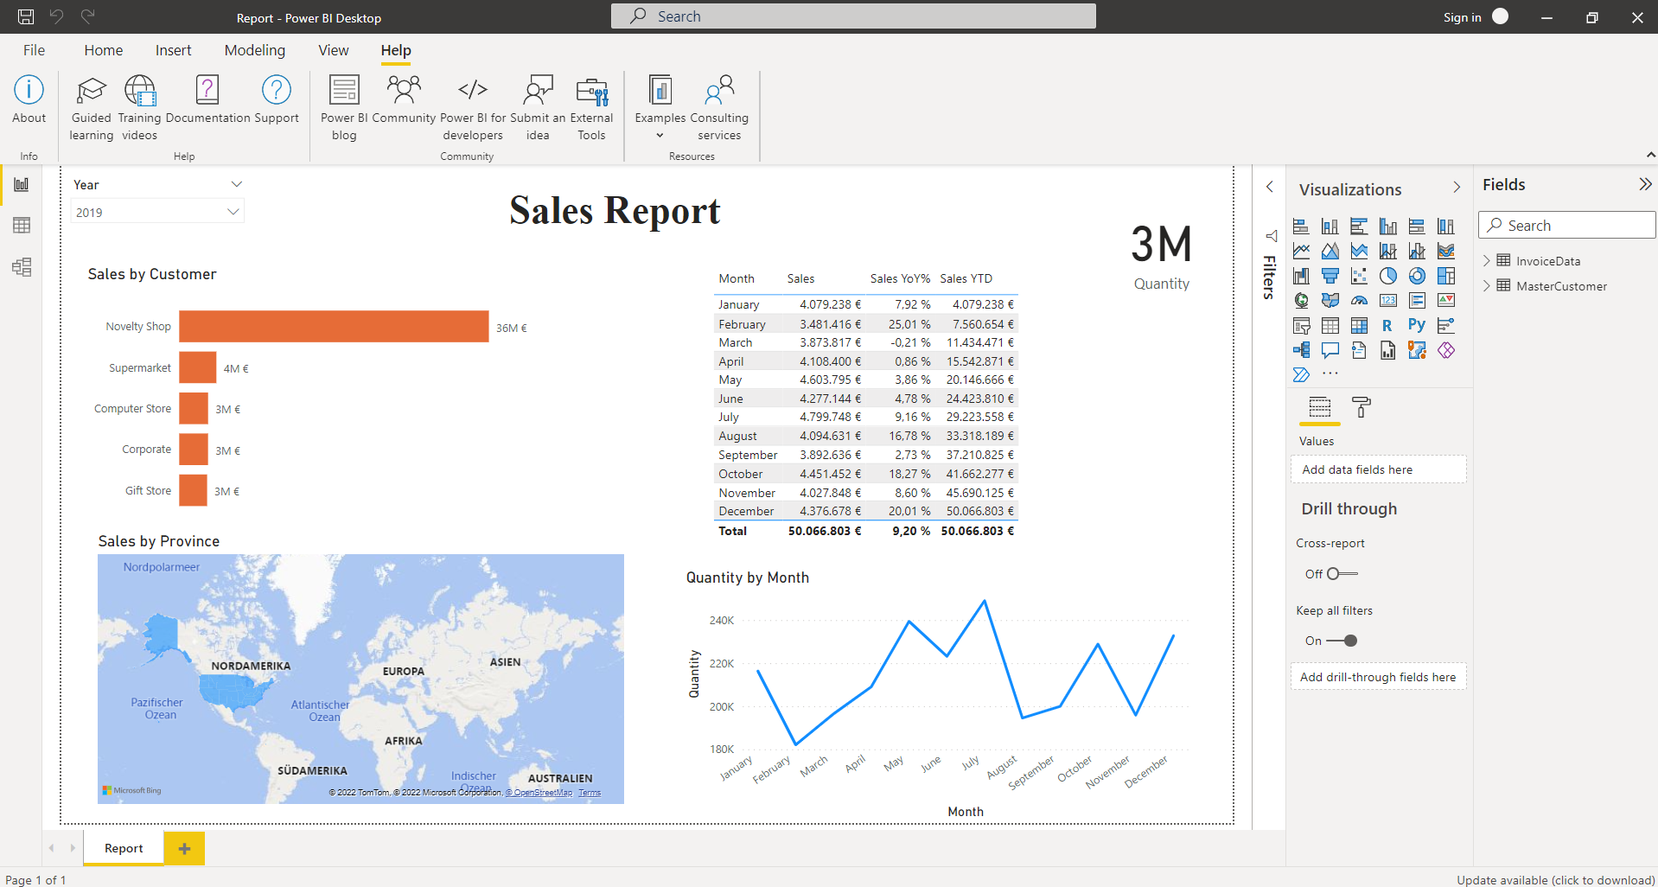Image resolution: width=1658 pixels, height=887 pixels.
Task: Select the matrix visual icon
Action: point(1359,326)
